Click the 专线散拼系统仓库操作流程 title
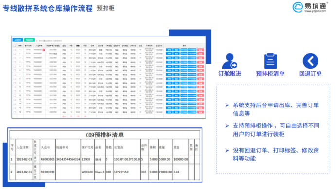 48,8
